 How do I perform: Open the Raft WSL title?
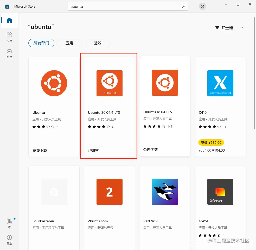coord(151,221)
